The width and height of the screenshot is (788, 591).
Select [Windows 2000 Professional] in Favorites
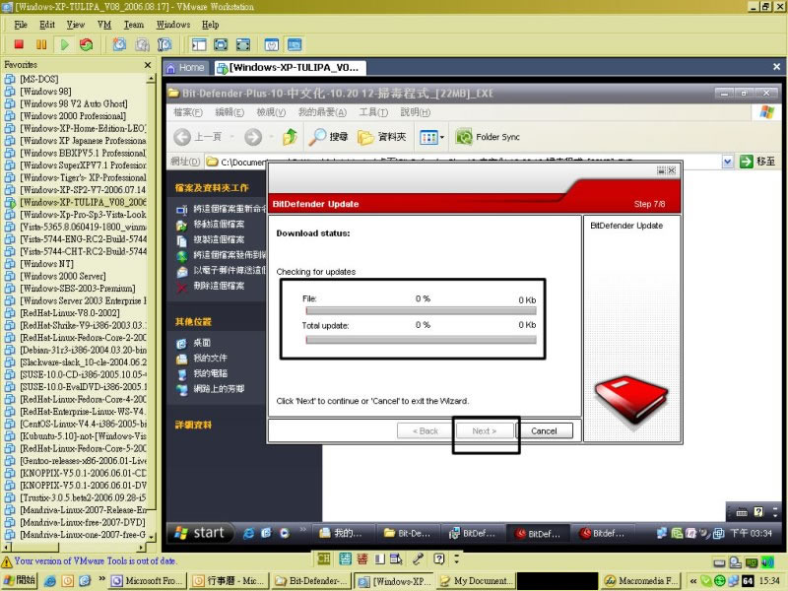[x=72, y=116]
